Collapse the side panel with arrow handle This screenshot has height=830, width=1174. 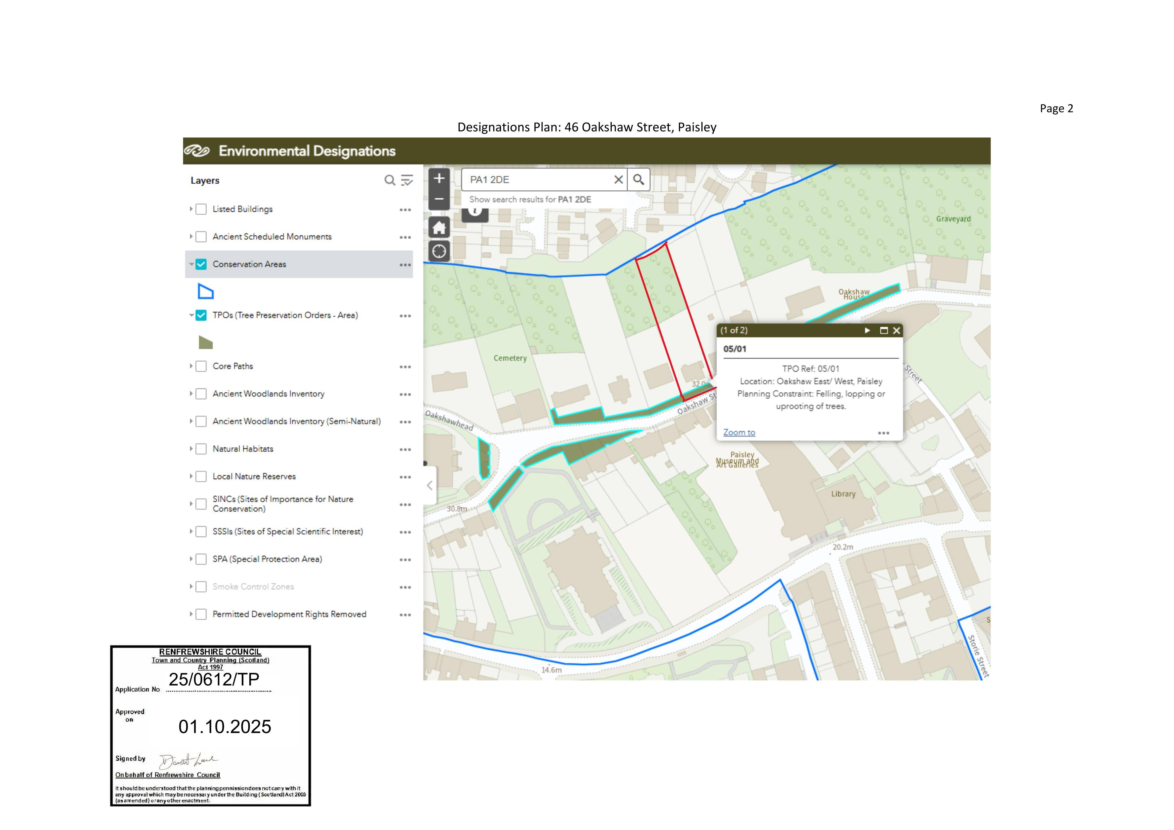click(430, 486)
